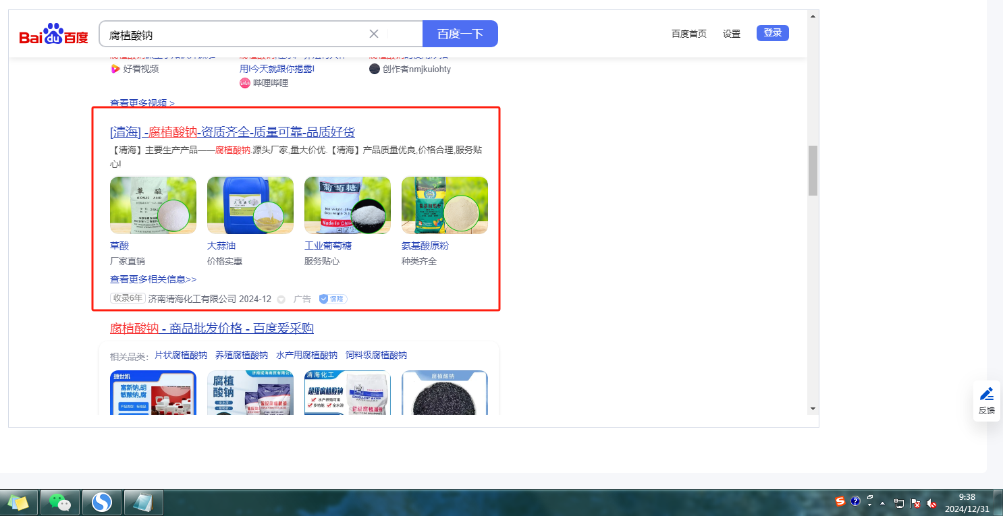Open the 设置 menu
The height and width of the screenshot is (516, 1003).
(x=732, y=34)
